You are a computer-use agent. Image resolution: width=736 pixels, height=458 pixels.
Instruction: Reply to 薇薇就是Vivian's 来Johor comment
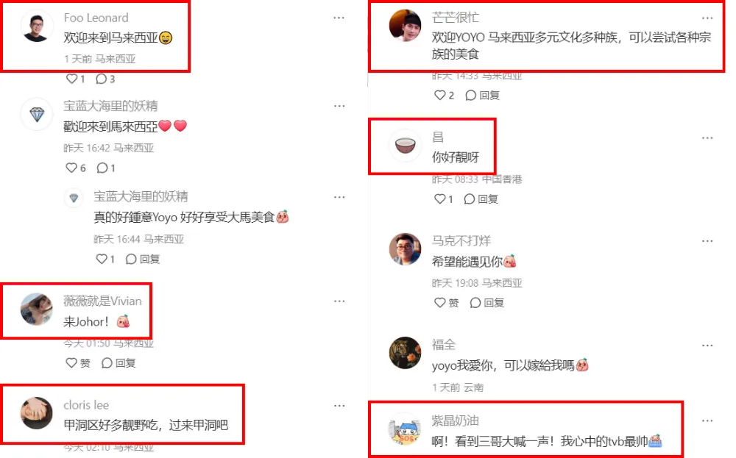pos(107,363)
